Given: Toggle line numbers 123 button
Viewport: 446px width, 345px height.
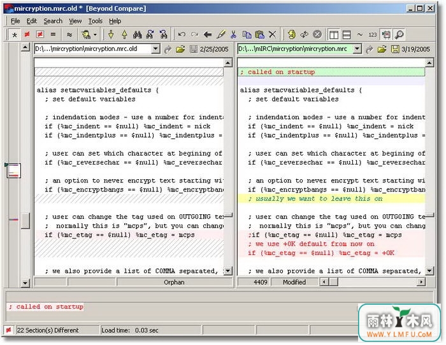Looking at the screenshot, I should (373, 34).
